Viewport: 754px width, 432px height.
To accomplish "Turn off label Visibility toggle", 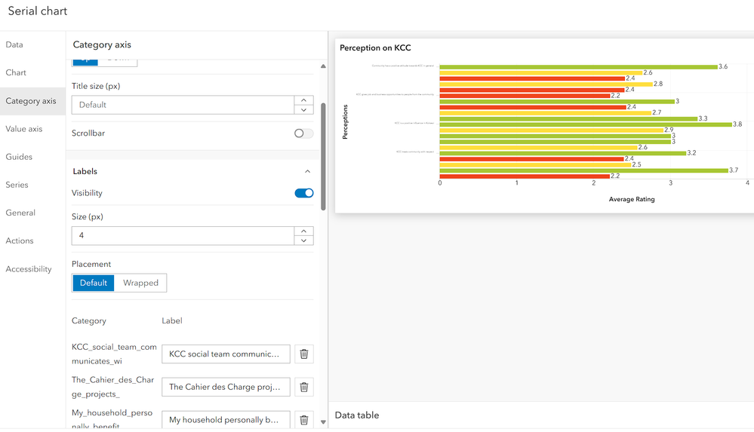I will point(303,193).
